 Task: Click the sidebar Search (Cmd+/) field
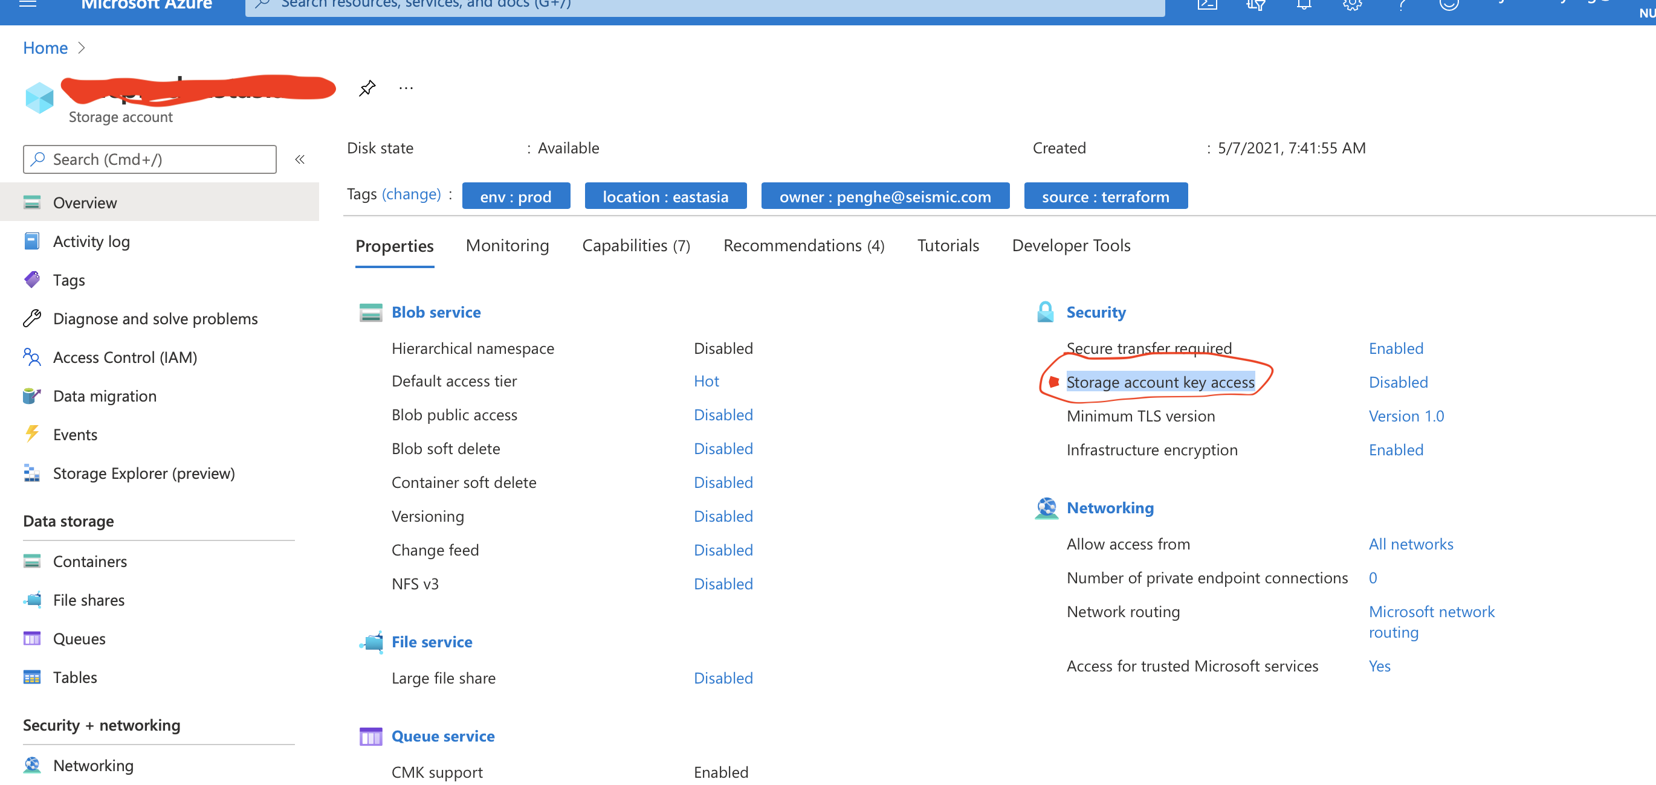click(150, 159)
